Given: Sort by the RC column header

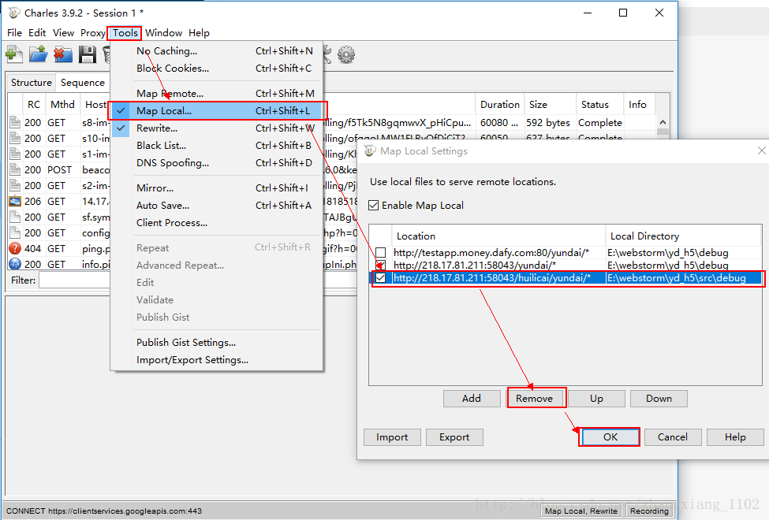Looking at the screenshot, I should pyautogui.click(x=34, y=104).
